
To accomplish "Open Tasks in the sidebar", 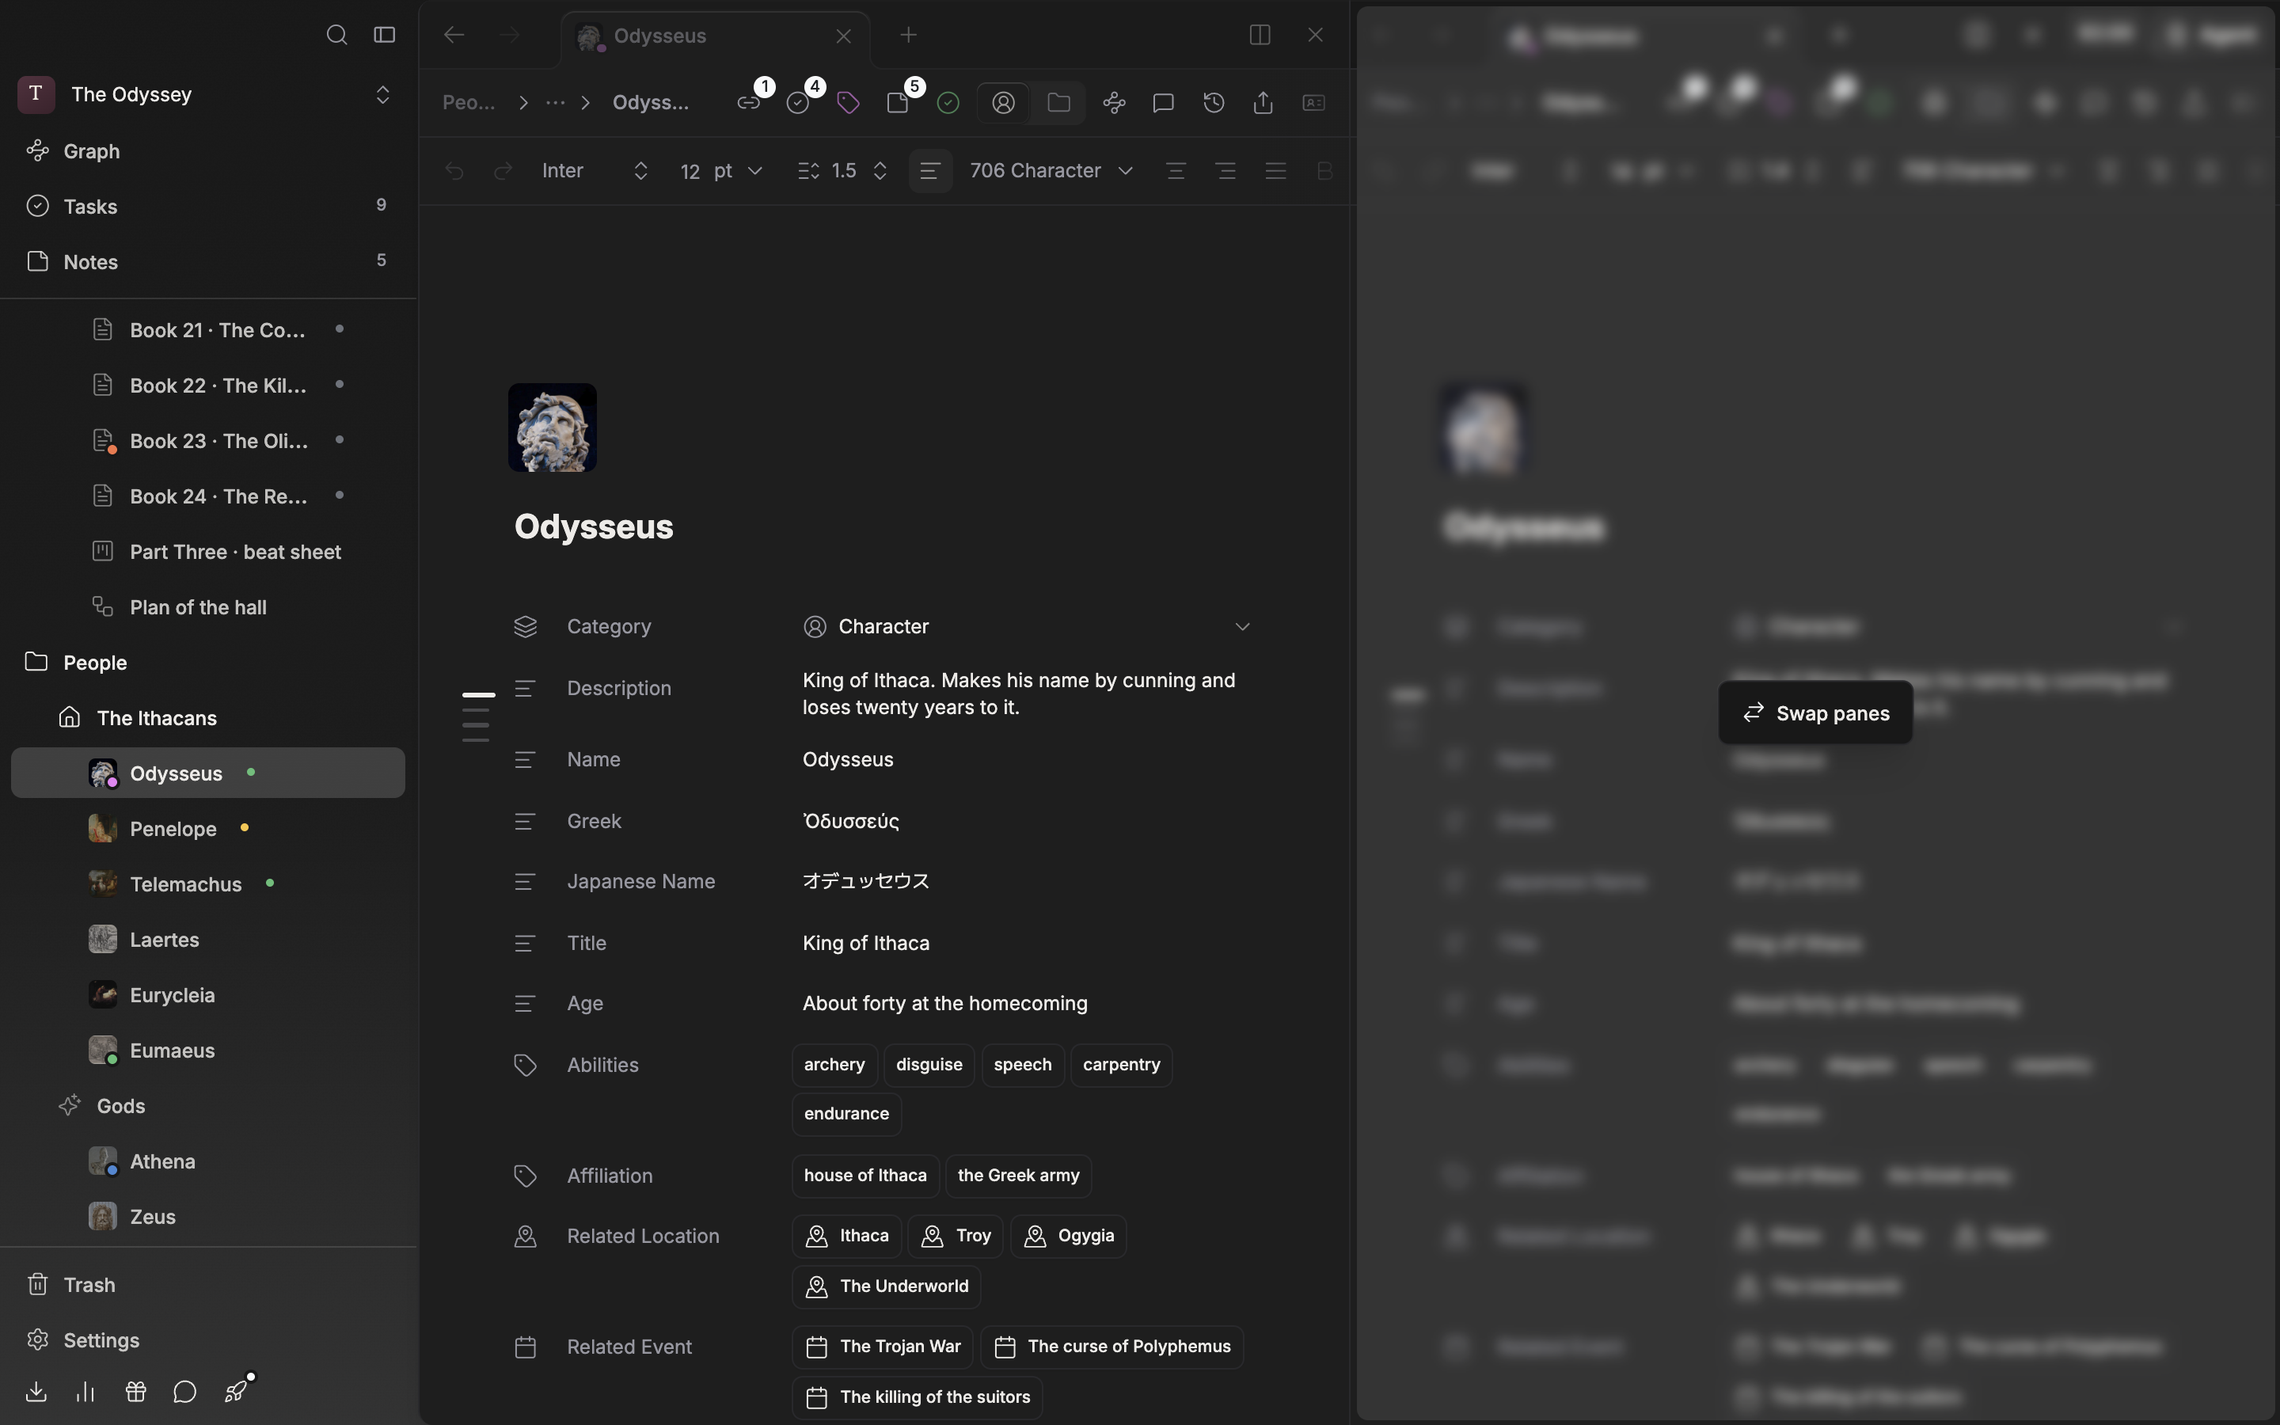I will [208, 207].
